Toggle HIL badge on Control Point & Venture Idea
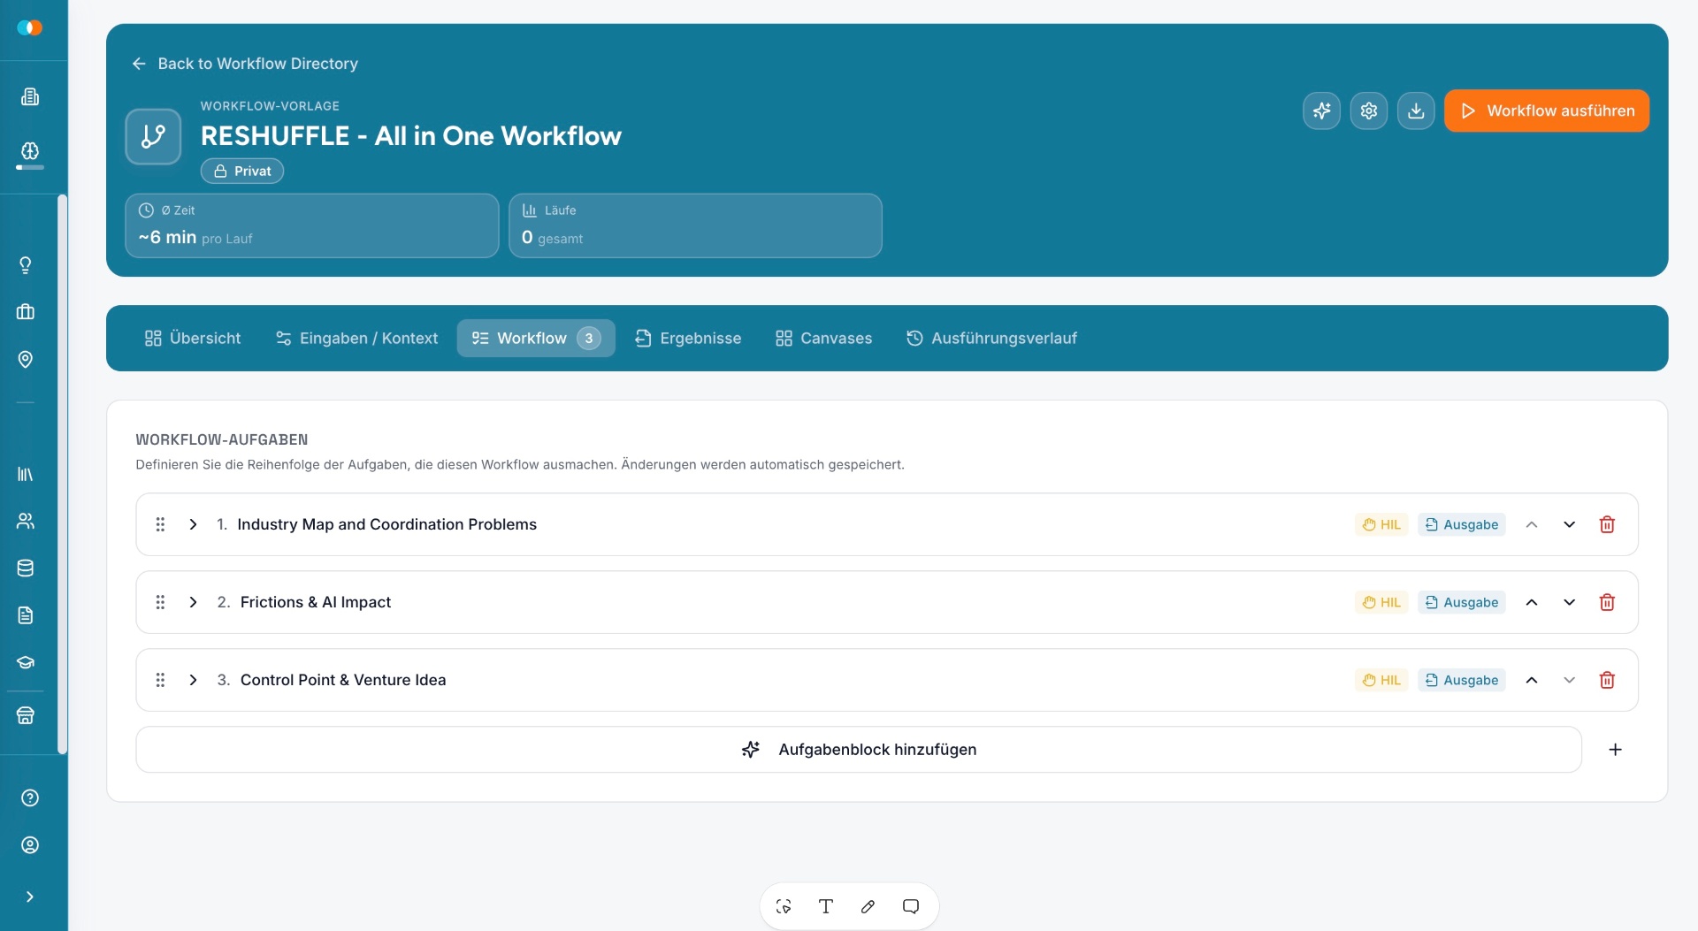This screenshot has width=1698, height=931. 1381,680
